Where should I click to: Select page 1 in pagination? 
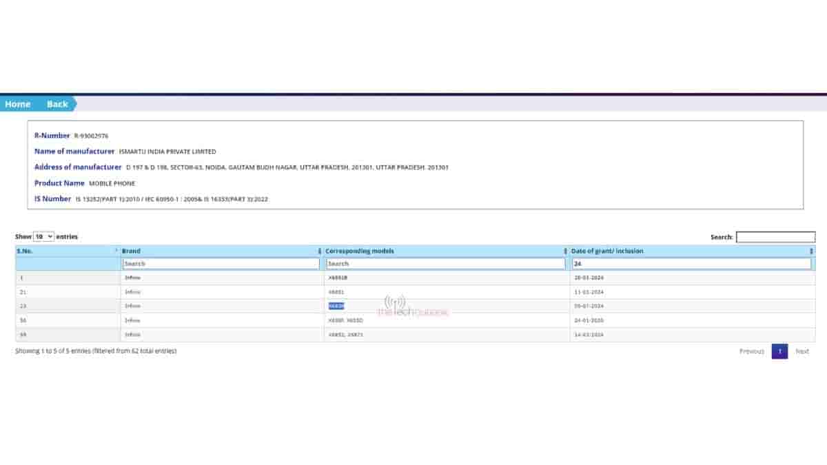tap(779, 351)
